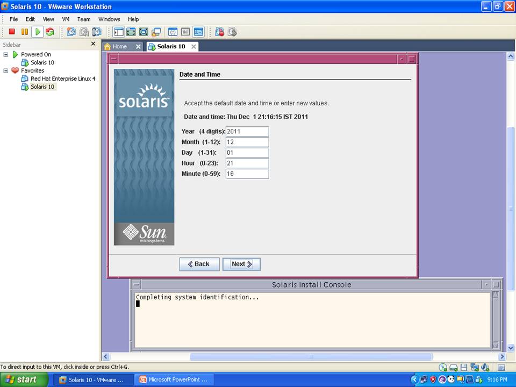Click the hard disk device status icon

coord(454,367)
